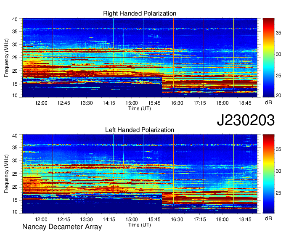Click the 16:30 tick under Left Handed plot
This screenshot has height=232, width=286.
177,219
